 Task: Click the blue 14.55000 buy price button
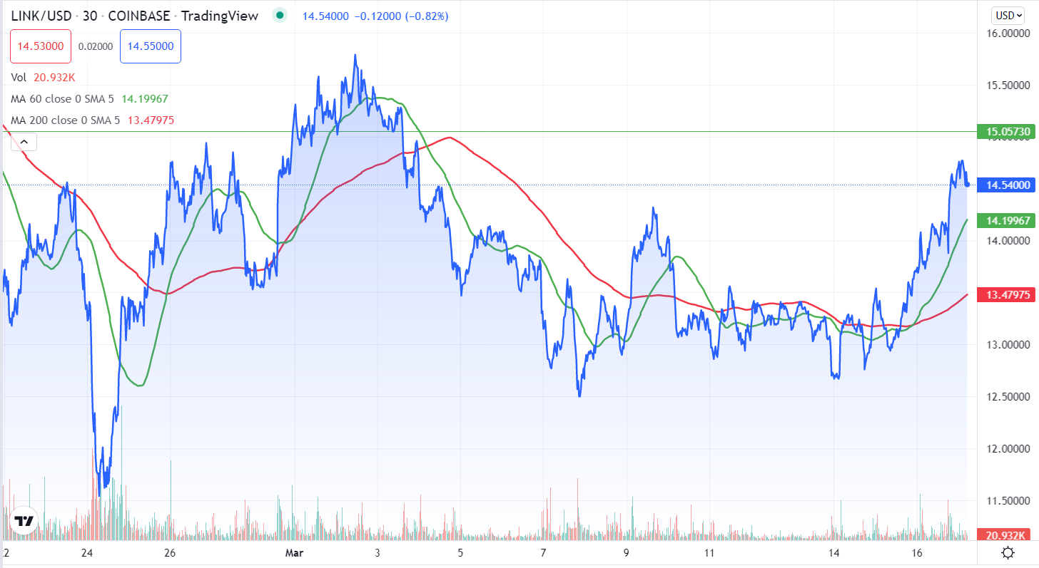point(151,46)
